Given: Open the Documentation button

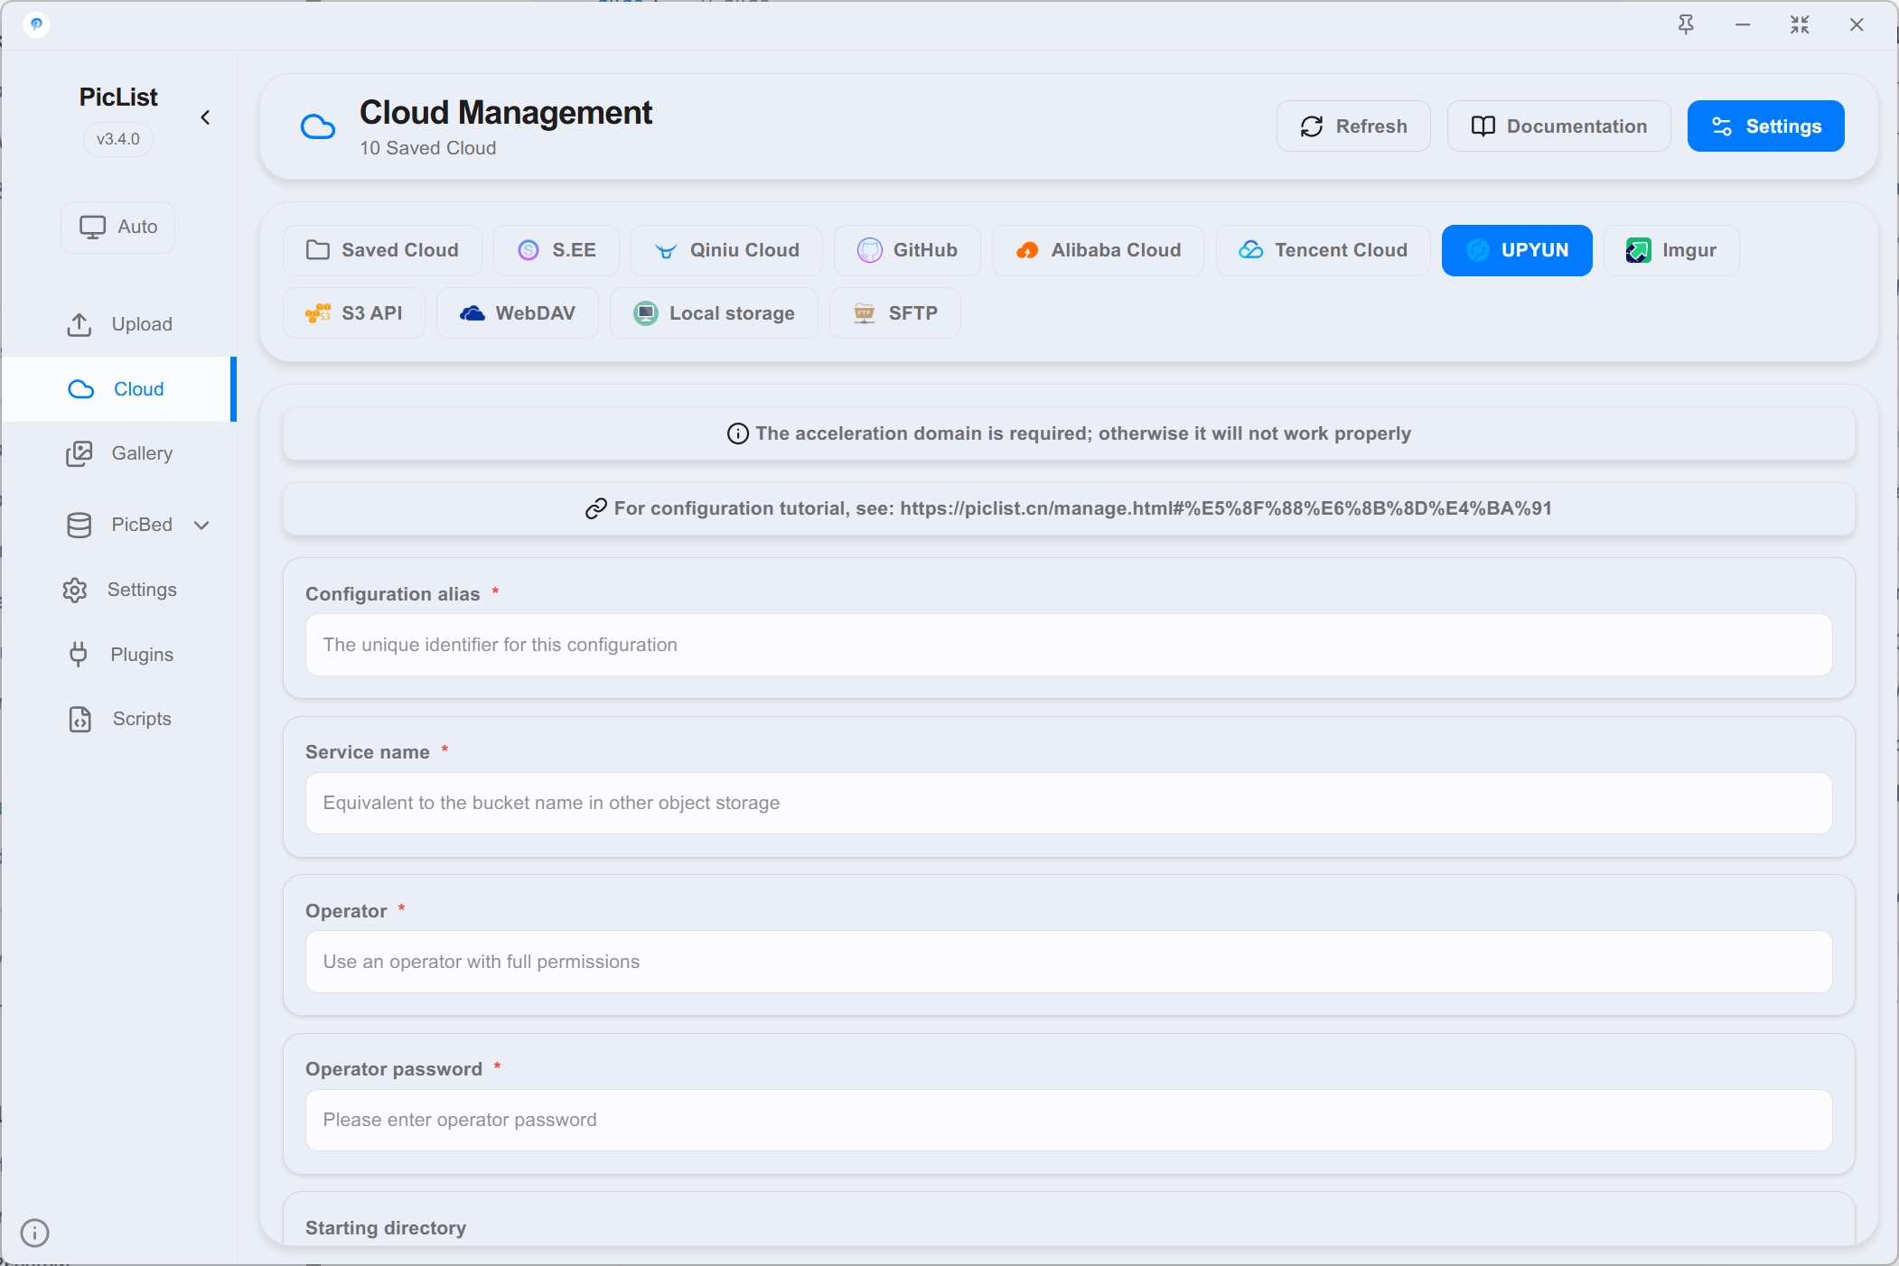Looking at the screenshot, I should pyautogui.click(x=1558, y=126).
